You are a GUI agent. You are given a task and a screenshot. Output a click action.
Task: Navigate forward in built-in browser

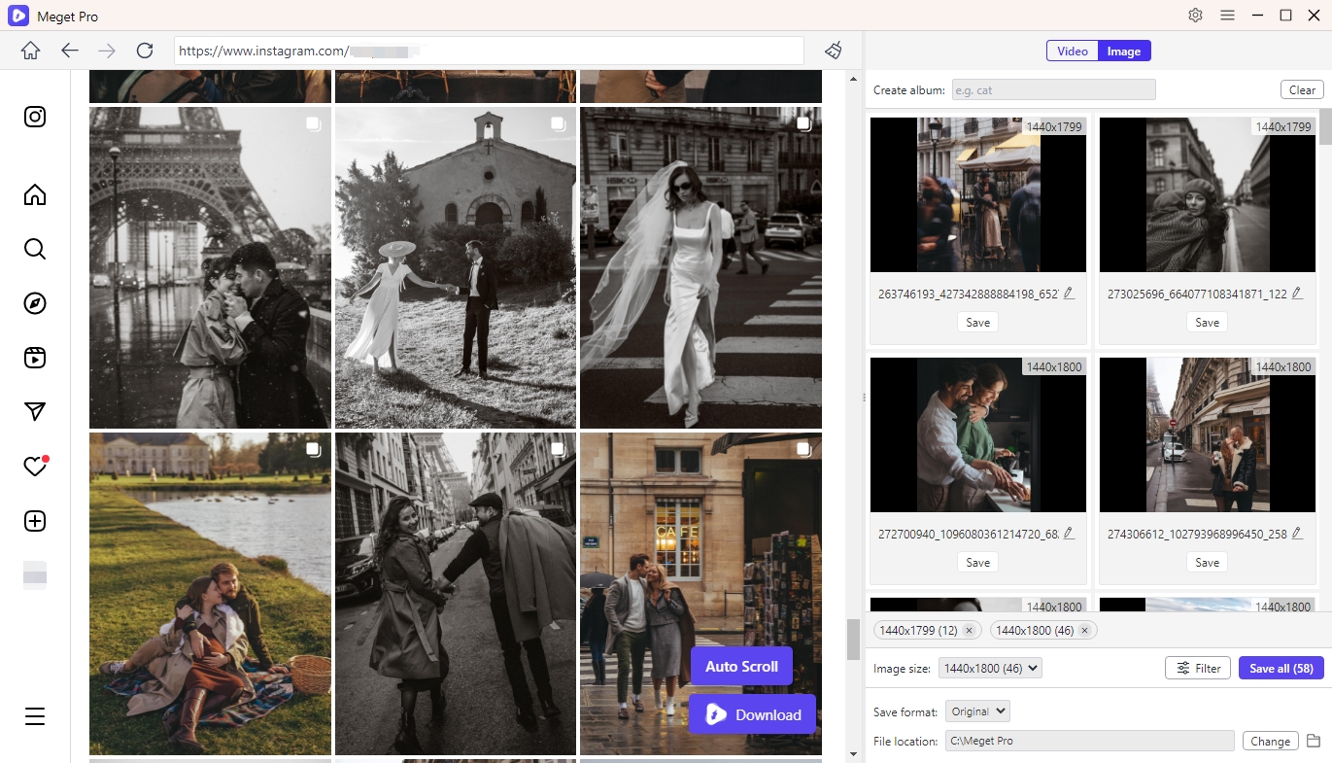(x=107, y=51)
